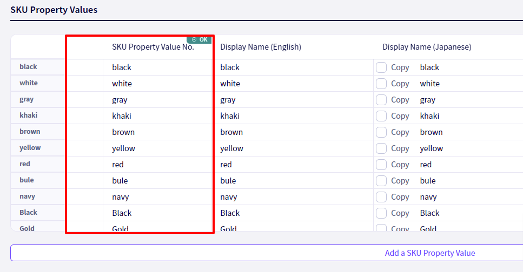Edit SKU Property Value No. field 'red'
The width and height of the screenshot is (523, 272).
[157, 165]
